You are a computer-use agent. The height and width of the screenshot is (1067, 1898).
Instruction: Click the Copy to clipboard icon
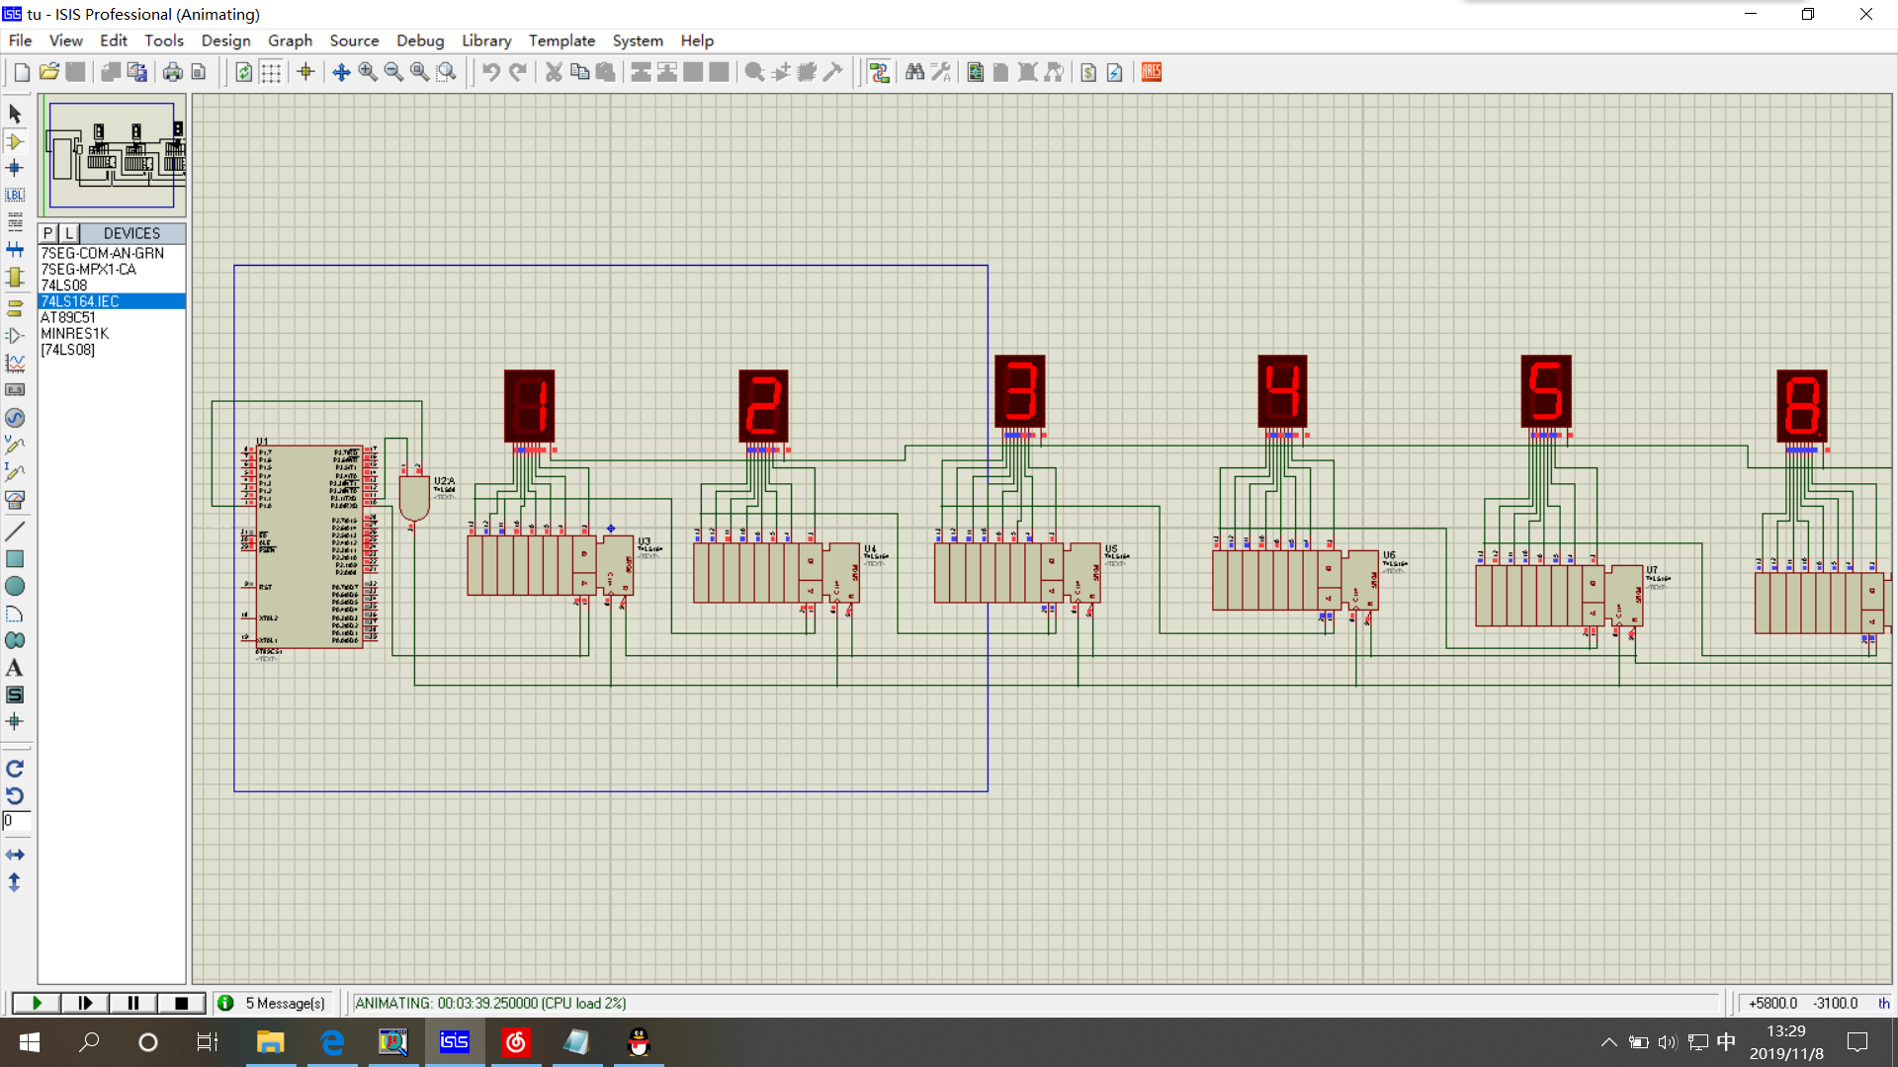[x=580, y=72]
